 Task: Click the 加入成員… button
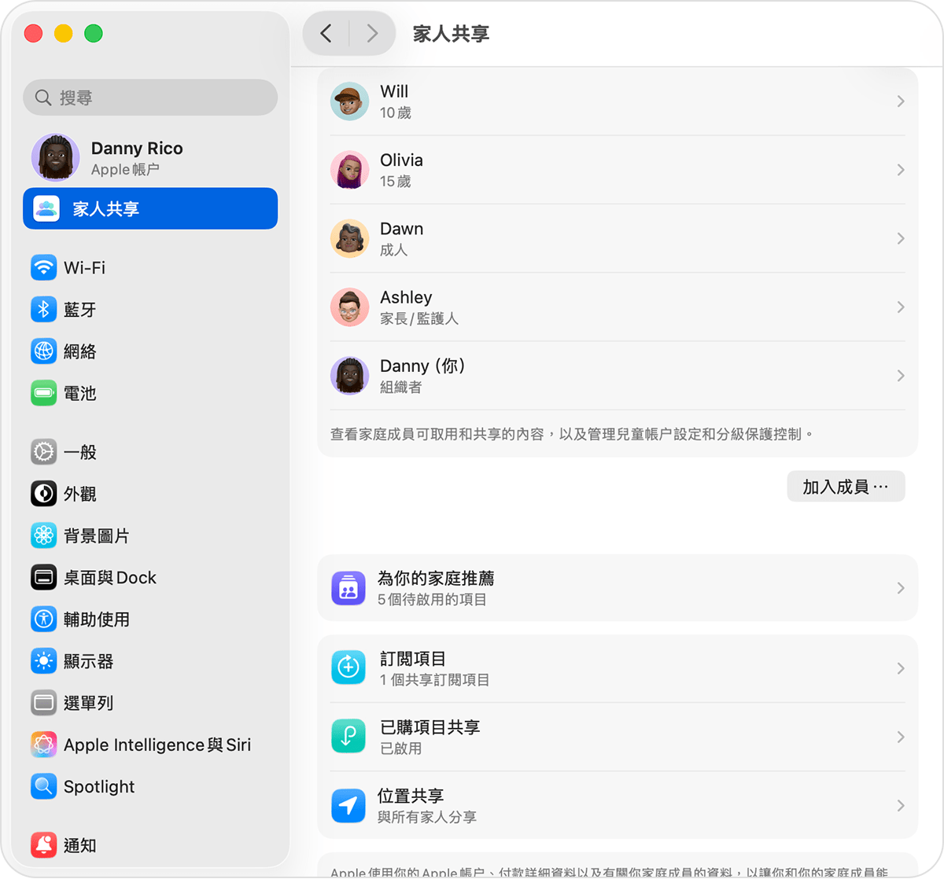tap(846, 486)
